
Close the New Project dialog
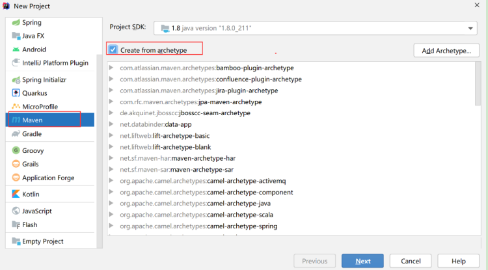tap(477, 5)
